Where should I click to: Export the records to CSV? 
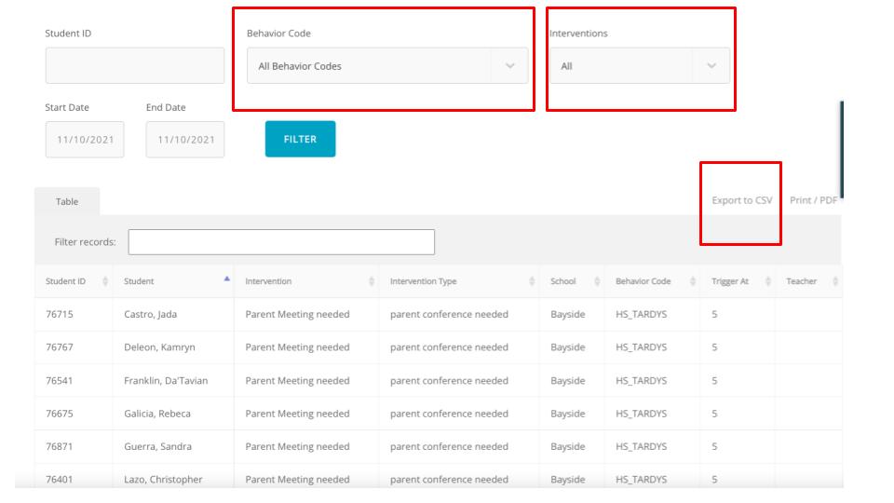point(741,200)
